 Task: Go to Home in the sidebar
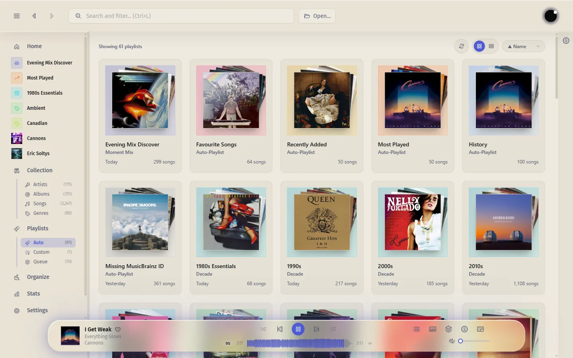pos(34,46)
